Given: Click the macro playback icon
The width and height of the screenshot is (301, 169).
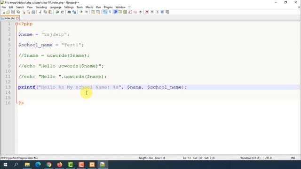Looking at the screenshot, I should click(157, 12).
